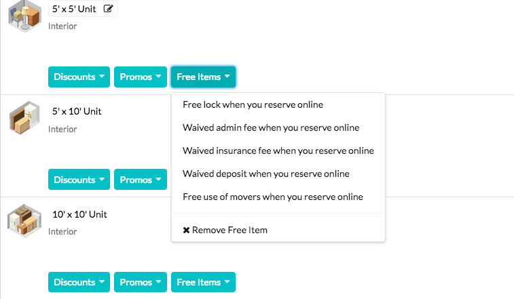Click the 10' x 10' unit illustration icon
514x299 pixels.
pos(24,221)
